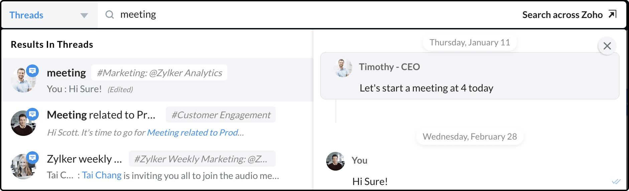This screenshot has width=629, height=191.
Task: Open the 'meeting' thread result
Action: (66, 73)
